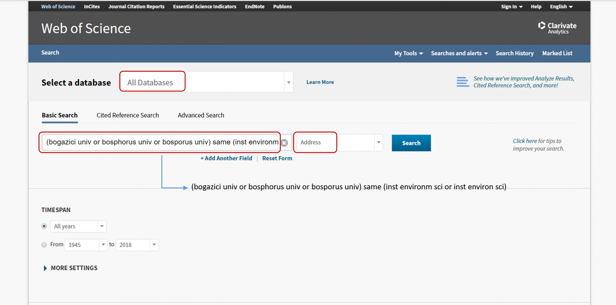This screenshot has height=305, width=616.
Task: Click the lines icon beside the Analyze Results notice
Action: point(463,82)
